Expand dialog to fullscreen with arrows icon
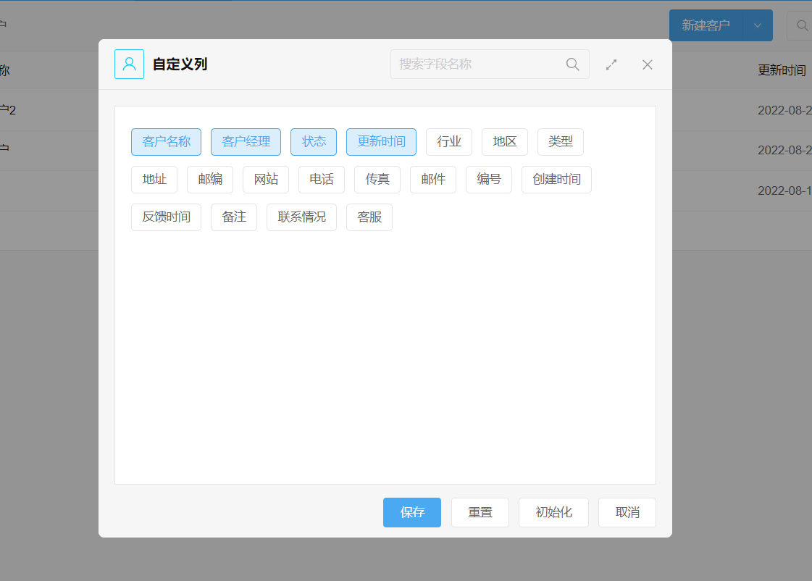Viewport: 812px width, 581px height. click(611, 64)
